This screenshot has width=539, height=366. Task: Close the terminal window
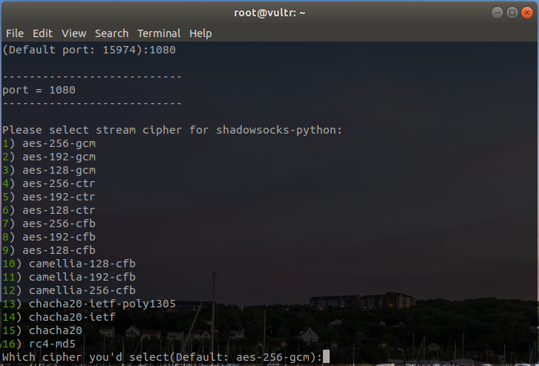[526, 13]
